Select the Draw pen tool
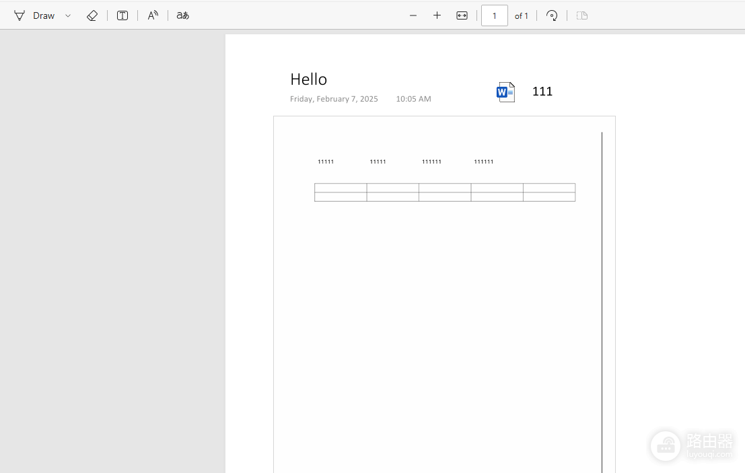 click(x=20, y=15)
